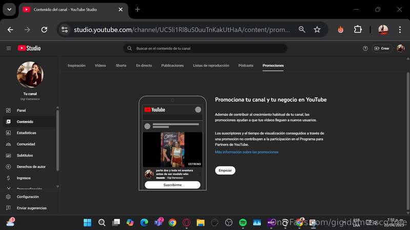This screenshot has height=230, width=410.
Task: Select Estadísticas in the sidebar
Action: 27,133
